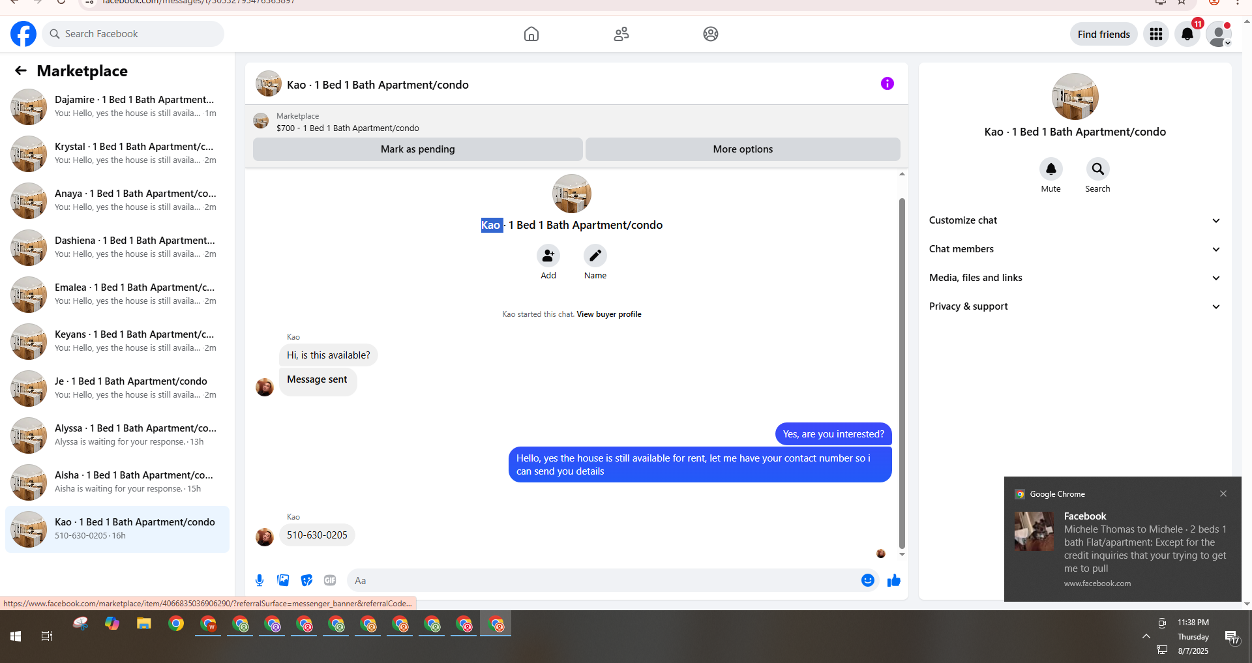Send a thumbs up like

coord(894,580)
